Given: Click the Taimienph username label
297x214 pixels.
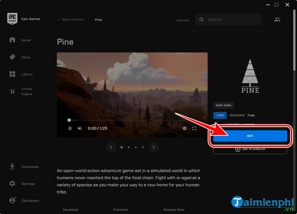Looking at the screenshot, I should 30,200.
